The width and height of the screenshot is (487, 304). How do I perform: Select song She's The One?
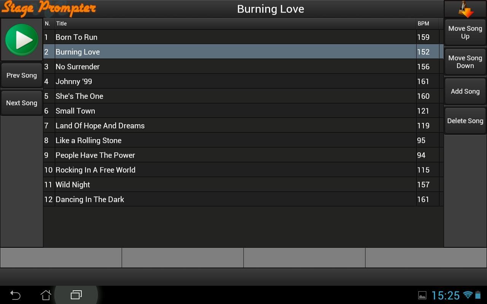pyautogui.click(x=243, y=96)
